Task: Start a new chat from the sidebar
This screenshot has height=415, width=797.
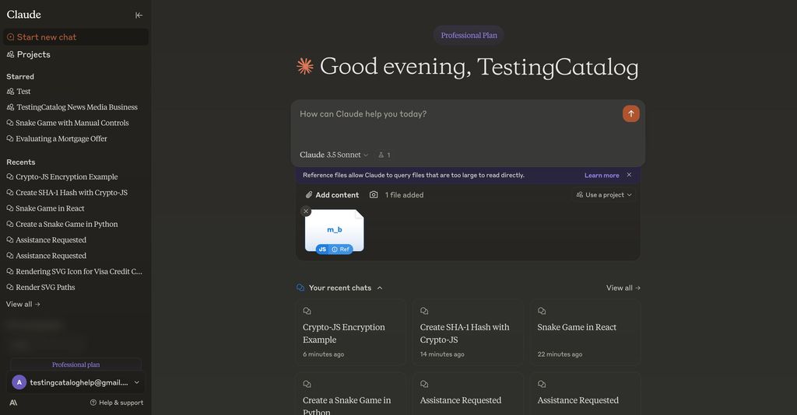Action: coord(47,37)
